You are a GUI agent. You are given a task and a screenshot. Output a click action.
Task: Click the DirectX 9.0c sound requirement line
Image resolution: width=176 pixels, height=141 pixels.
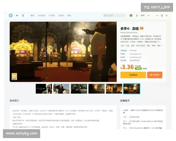tap(143, 128)
